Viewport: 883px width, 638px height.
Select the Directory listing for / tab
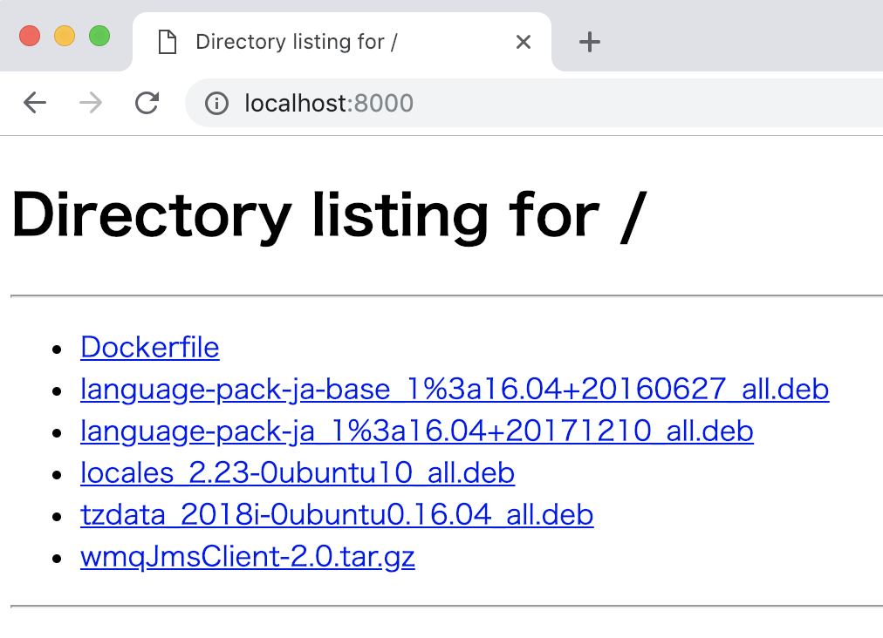point(342,42)
